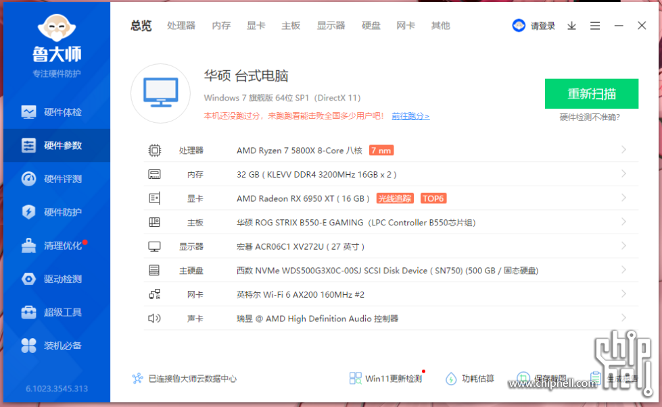Open the 硬件防护 shield icon
The height and width of the screenshot is (407, 662).
click(28, 212)
